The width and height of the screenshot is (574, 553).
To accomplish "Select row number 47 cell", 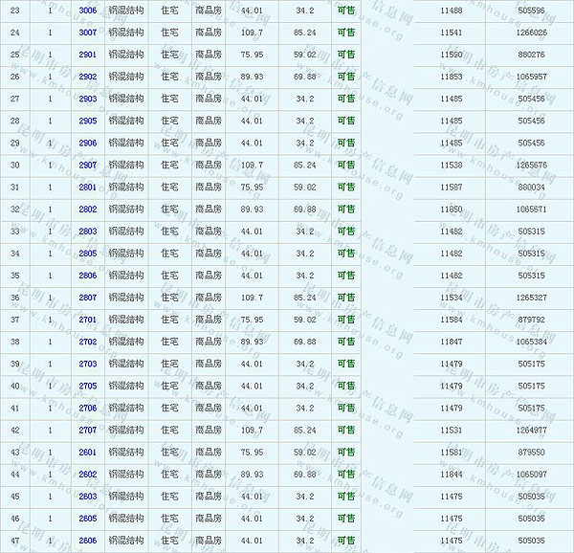I will pos(14,541).
